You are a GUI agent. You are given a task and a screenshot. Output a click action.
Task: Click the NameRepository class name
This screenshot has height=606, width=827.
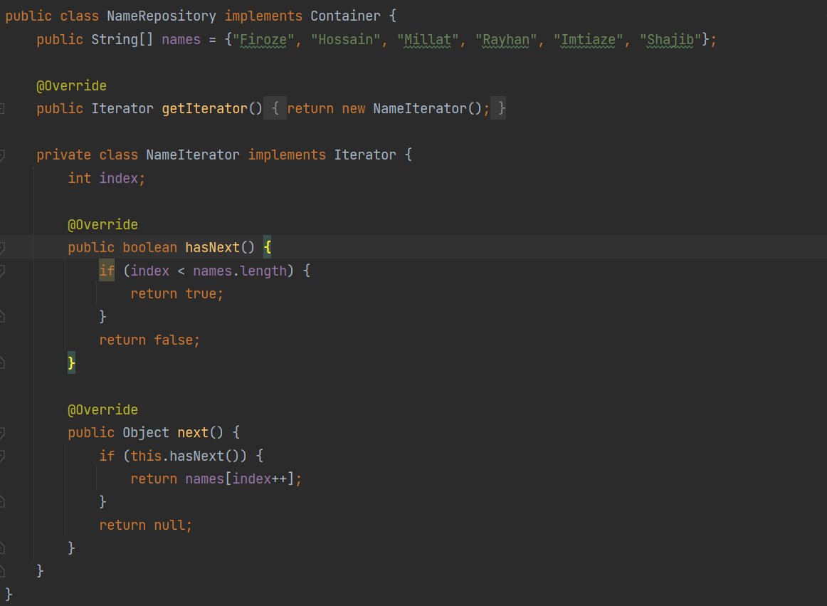[x=162, y=16]
